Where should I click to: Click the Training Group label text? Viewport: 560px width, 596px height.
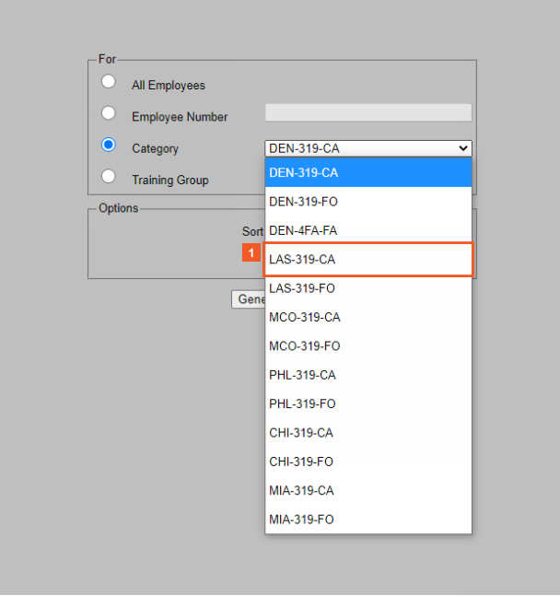[x=170, y=180]
